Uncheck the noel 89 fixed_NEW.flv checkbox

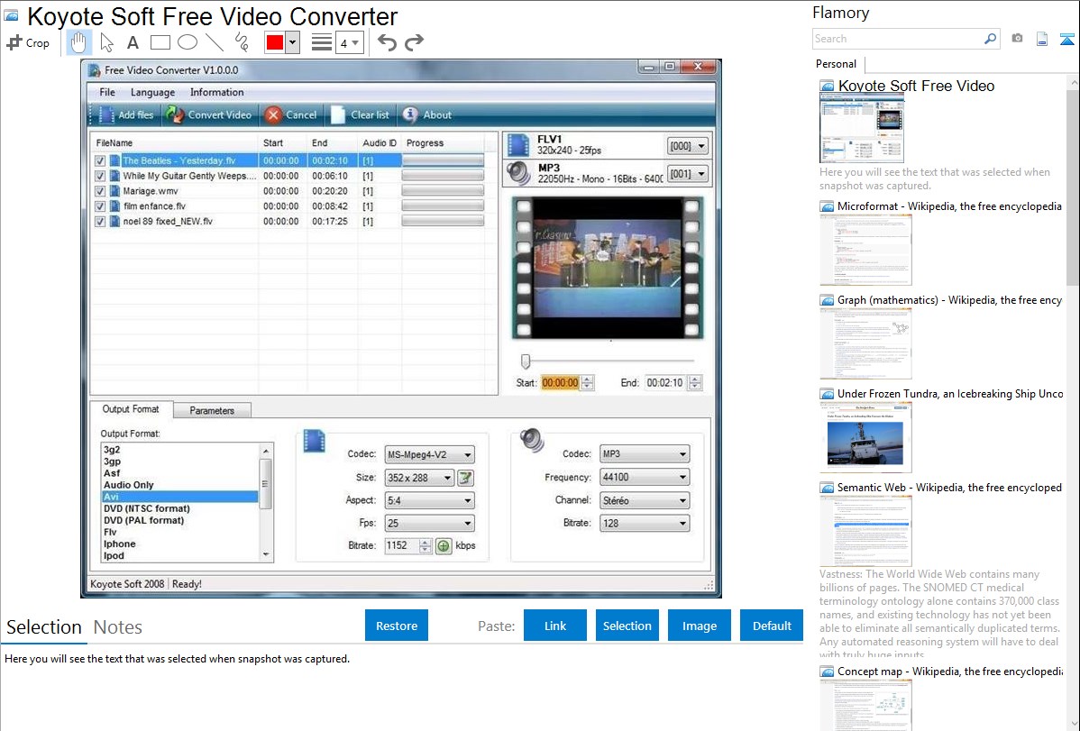click(100, 221)
